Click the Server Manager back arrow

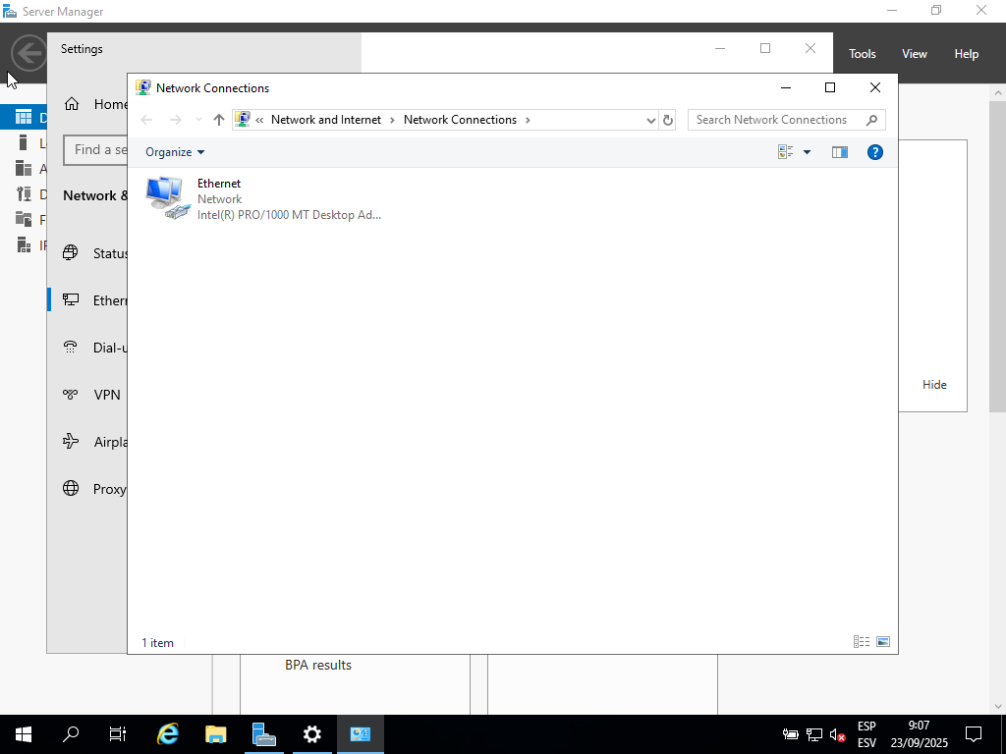tap(28, 53)
